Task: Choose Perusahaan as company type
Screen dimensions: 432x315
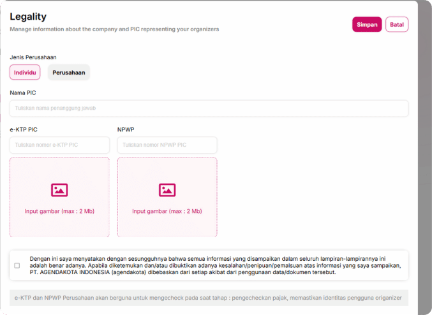Action: [x=69, y=73]
